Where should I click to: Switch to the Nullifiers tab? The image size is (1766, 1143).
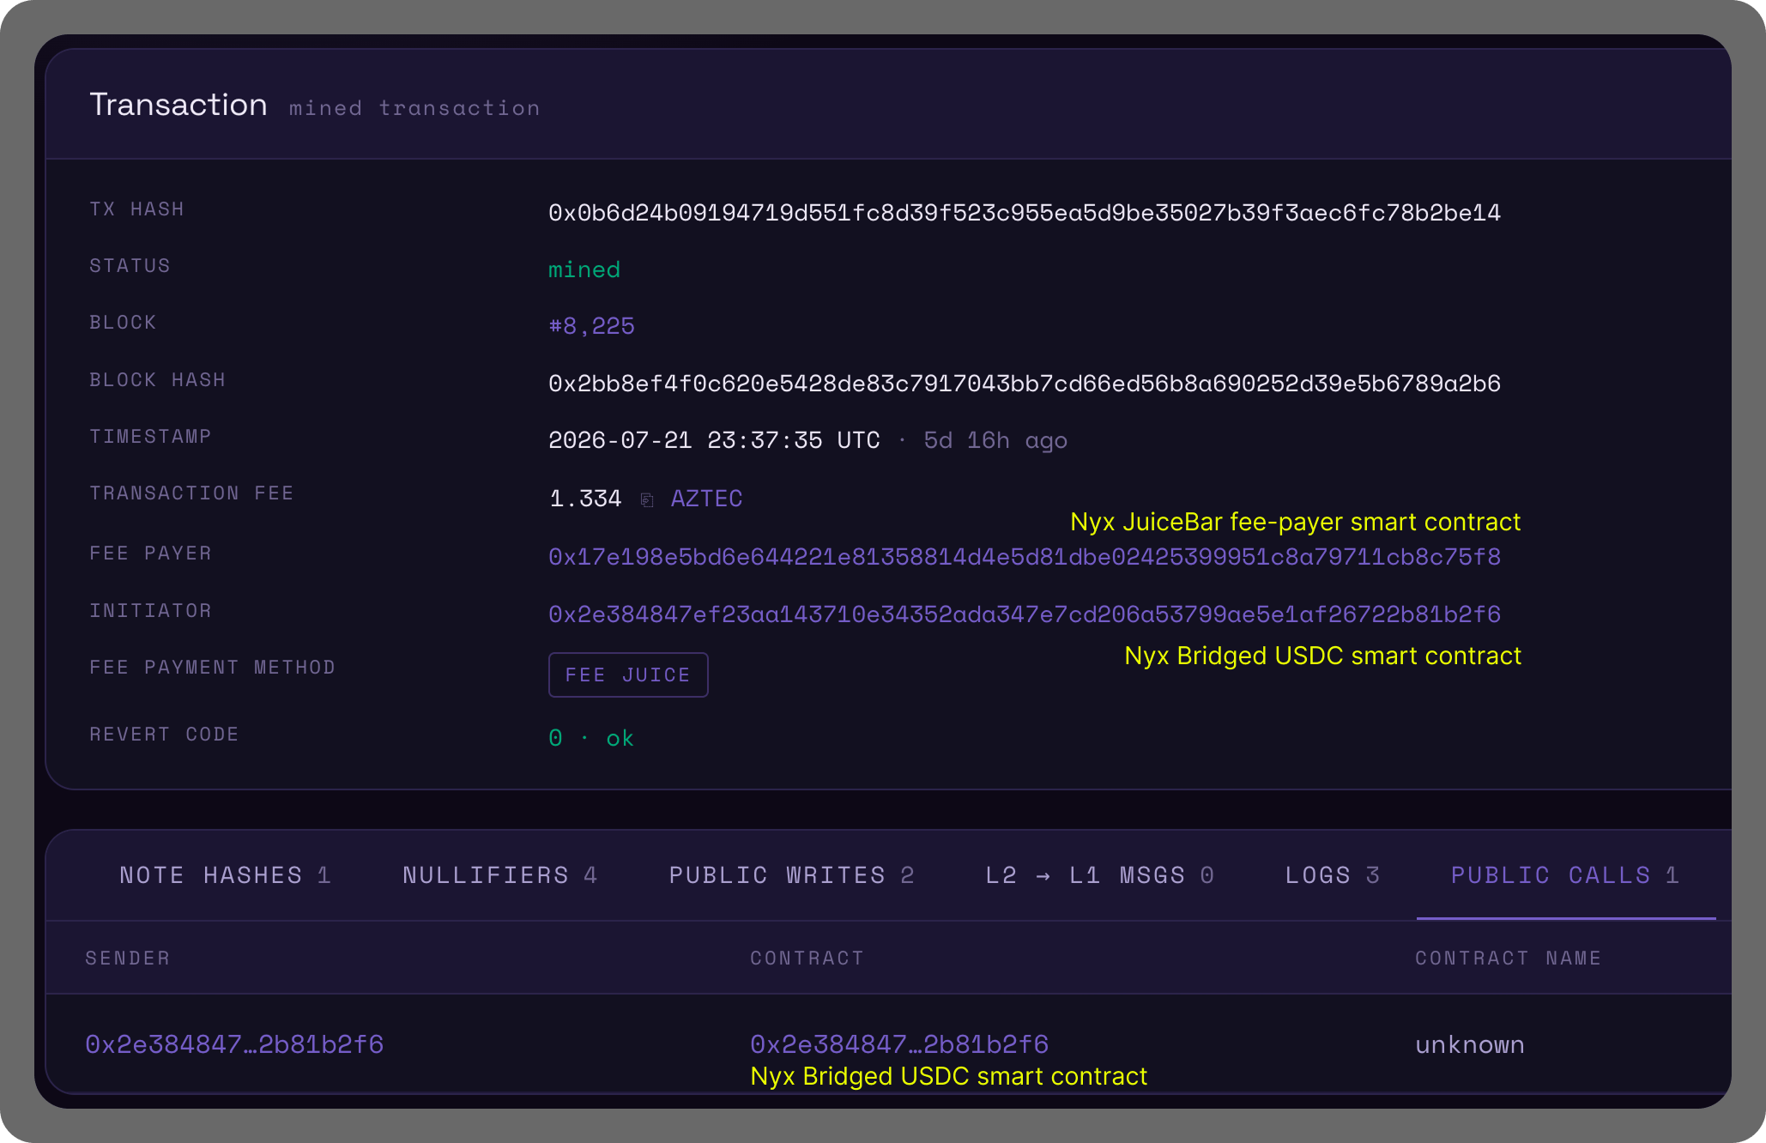pos(499,875)
